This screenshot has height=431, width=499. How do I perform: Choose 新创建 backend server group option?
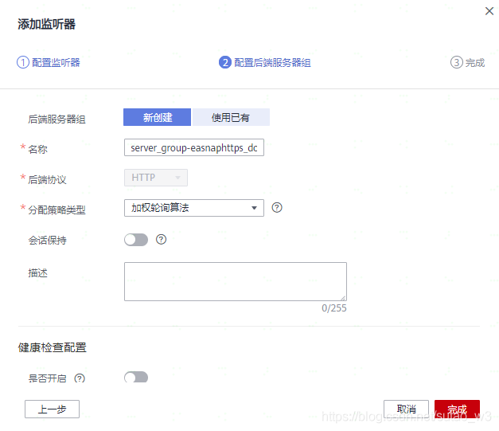(x=158, y=117)
